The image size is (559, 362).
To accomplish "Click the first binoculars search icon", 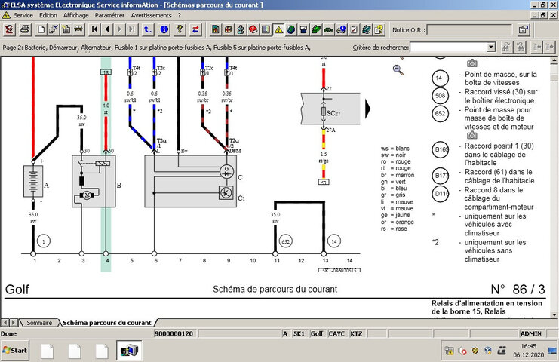I will coord(506,47).
